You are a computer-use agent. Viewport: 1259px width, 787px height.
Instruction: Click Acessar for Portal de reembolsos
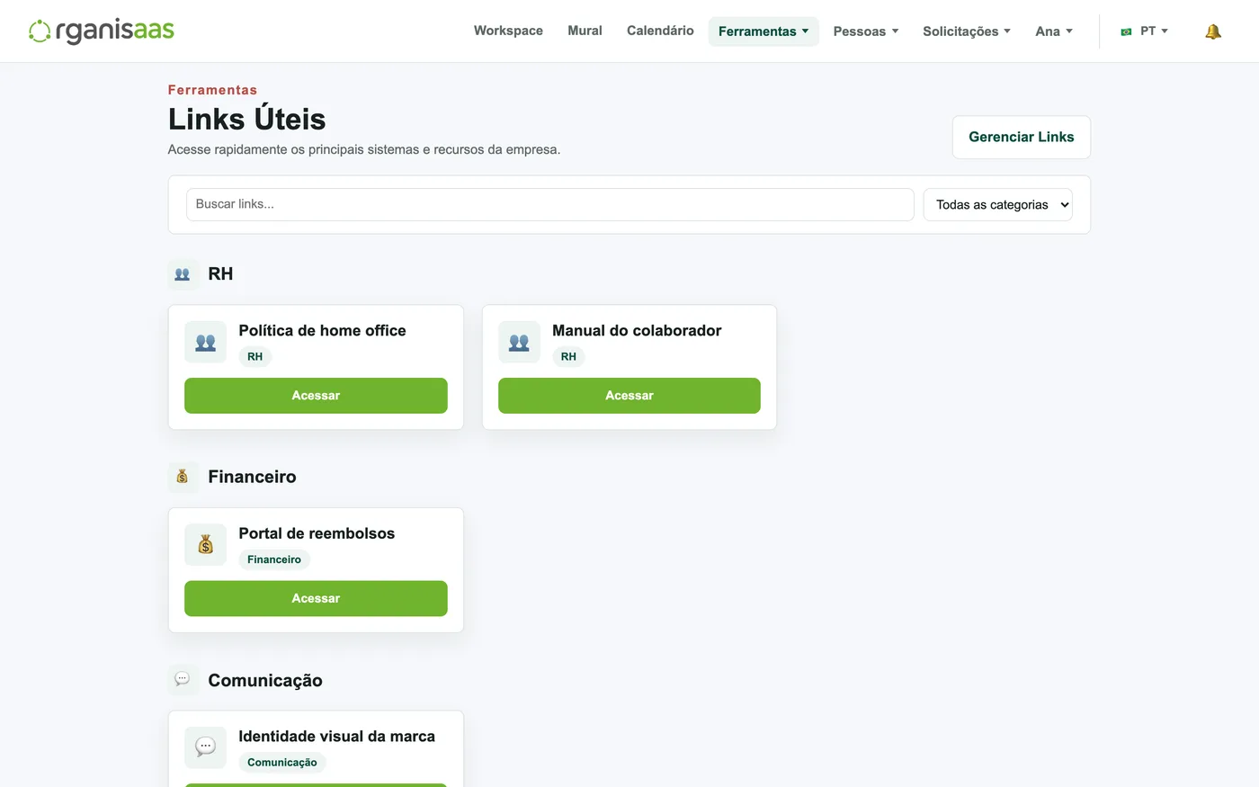(316, 599)
